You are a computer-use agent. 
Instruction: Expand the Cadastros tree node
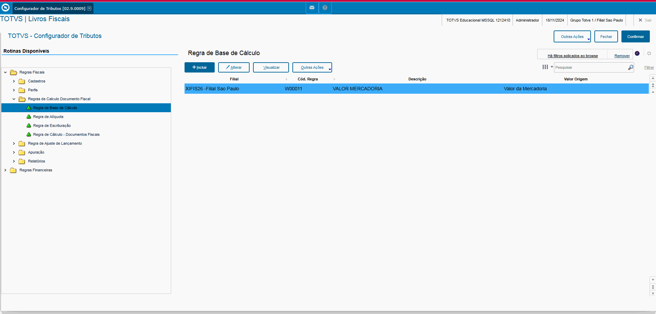pos(14,81)
